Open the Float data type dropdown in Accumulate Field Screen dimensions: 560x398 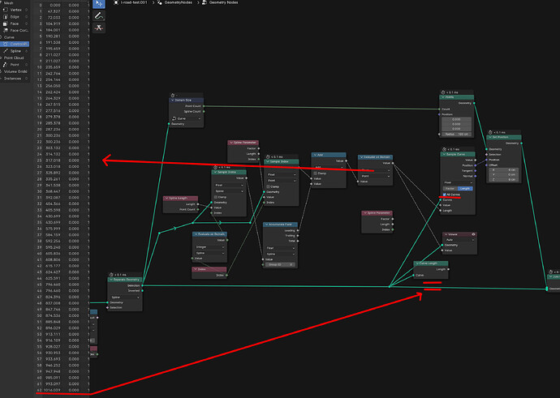pyautogui.click(x=281, y=248)
